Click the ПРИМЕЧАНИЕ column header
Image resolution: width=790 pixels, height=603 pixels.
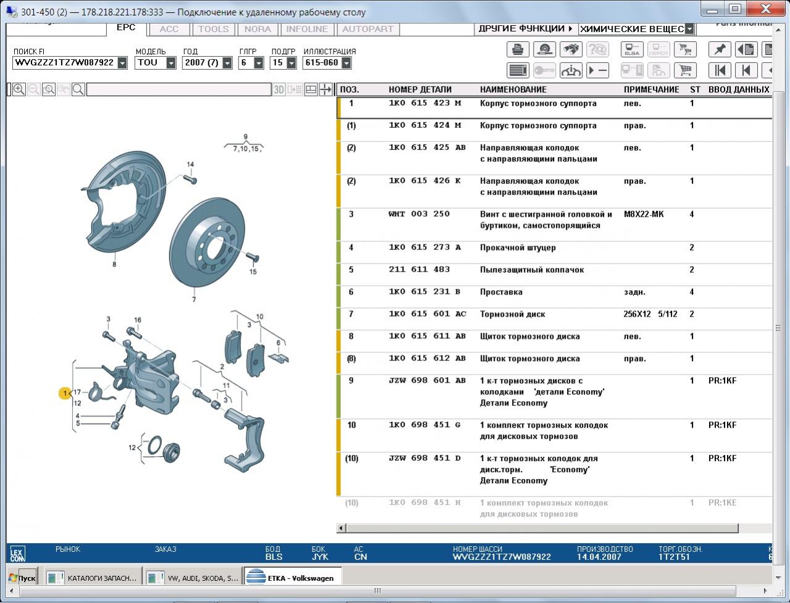[652, 89]
